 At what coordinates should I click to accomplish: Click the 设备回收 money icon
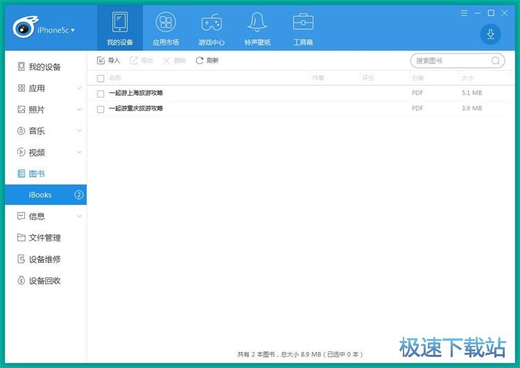pyautogui.click(x=21, y=281)
